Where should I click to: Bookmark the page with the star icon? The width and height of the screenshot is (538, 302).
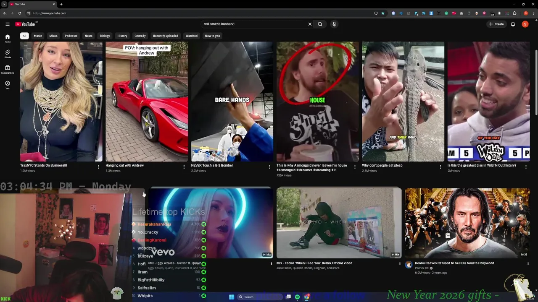382,13
